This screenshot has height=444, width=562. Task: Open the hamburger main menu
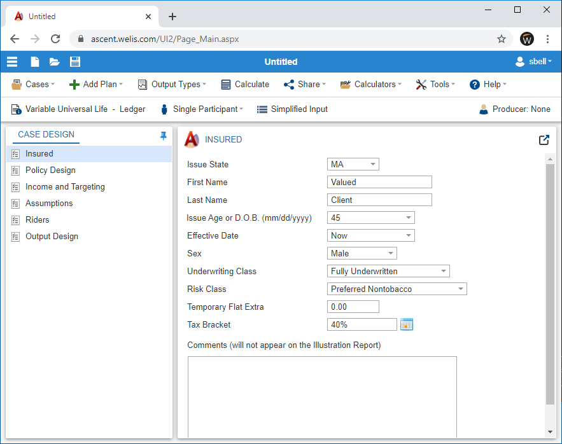(x=12, y=62)
